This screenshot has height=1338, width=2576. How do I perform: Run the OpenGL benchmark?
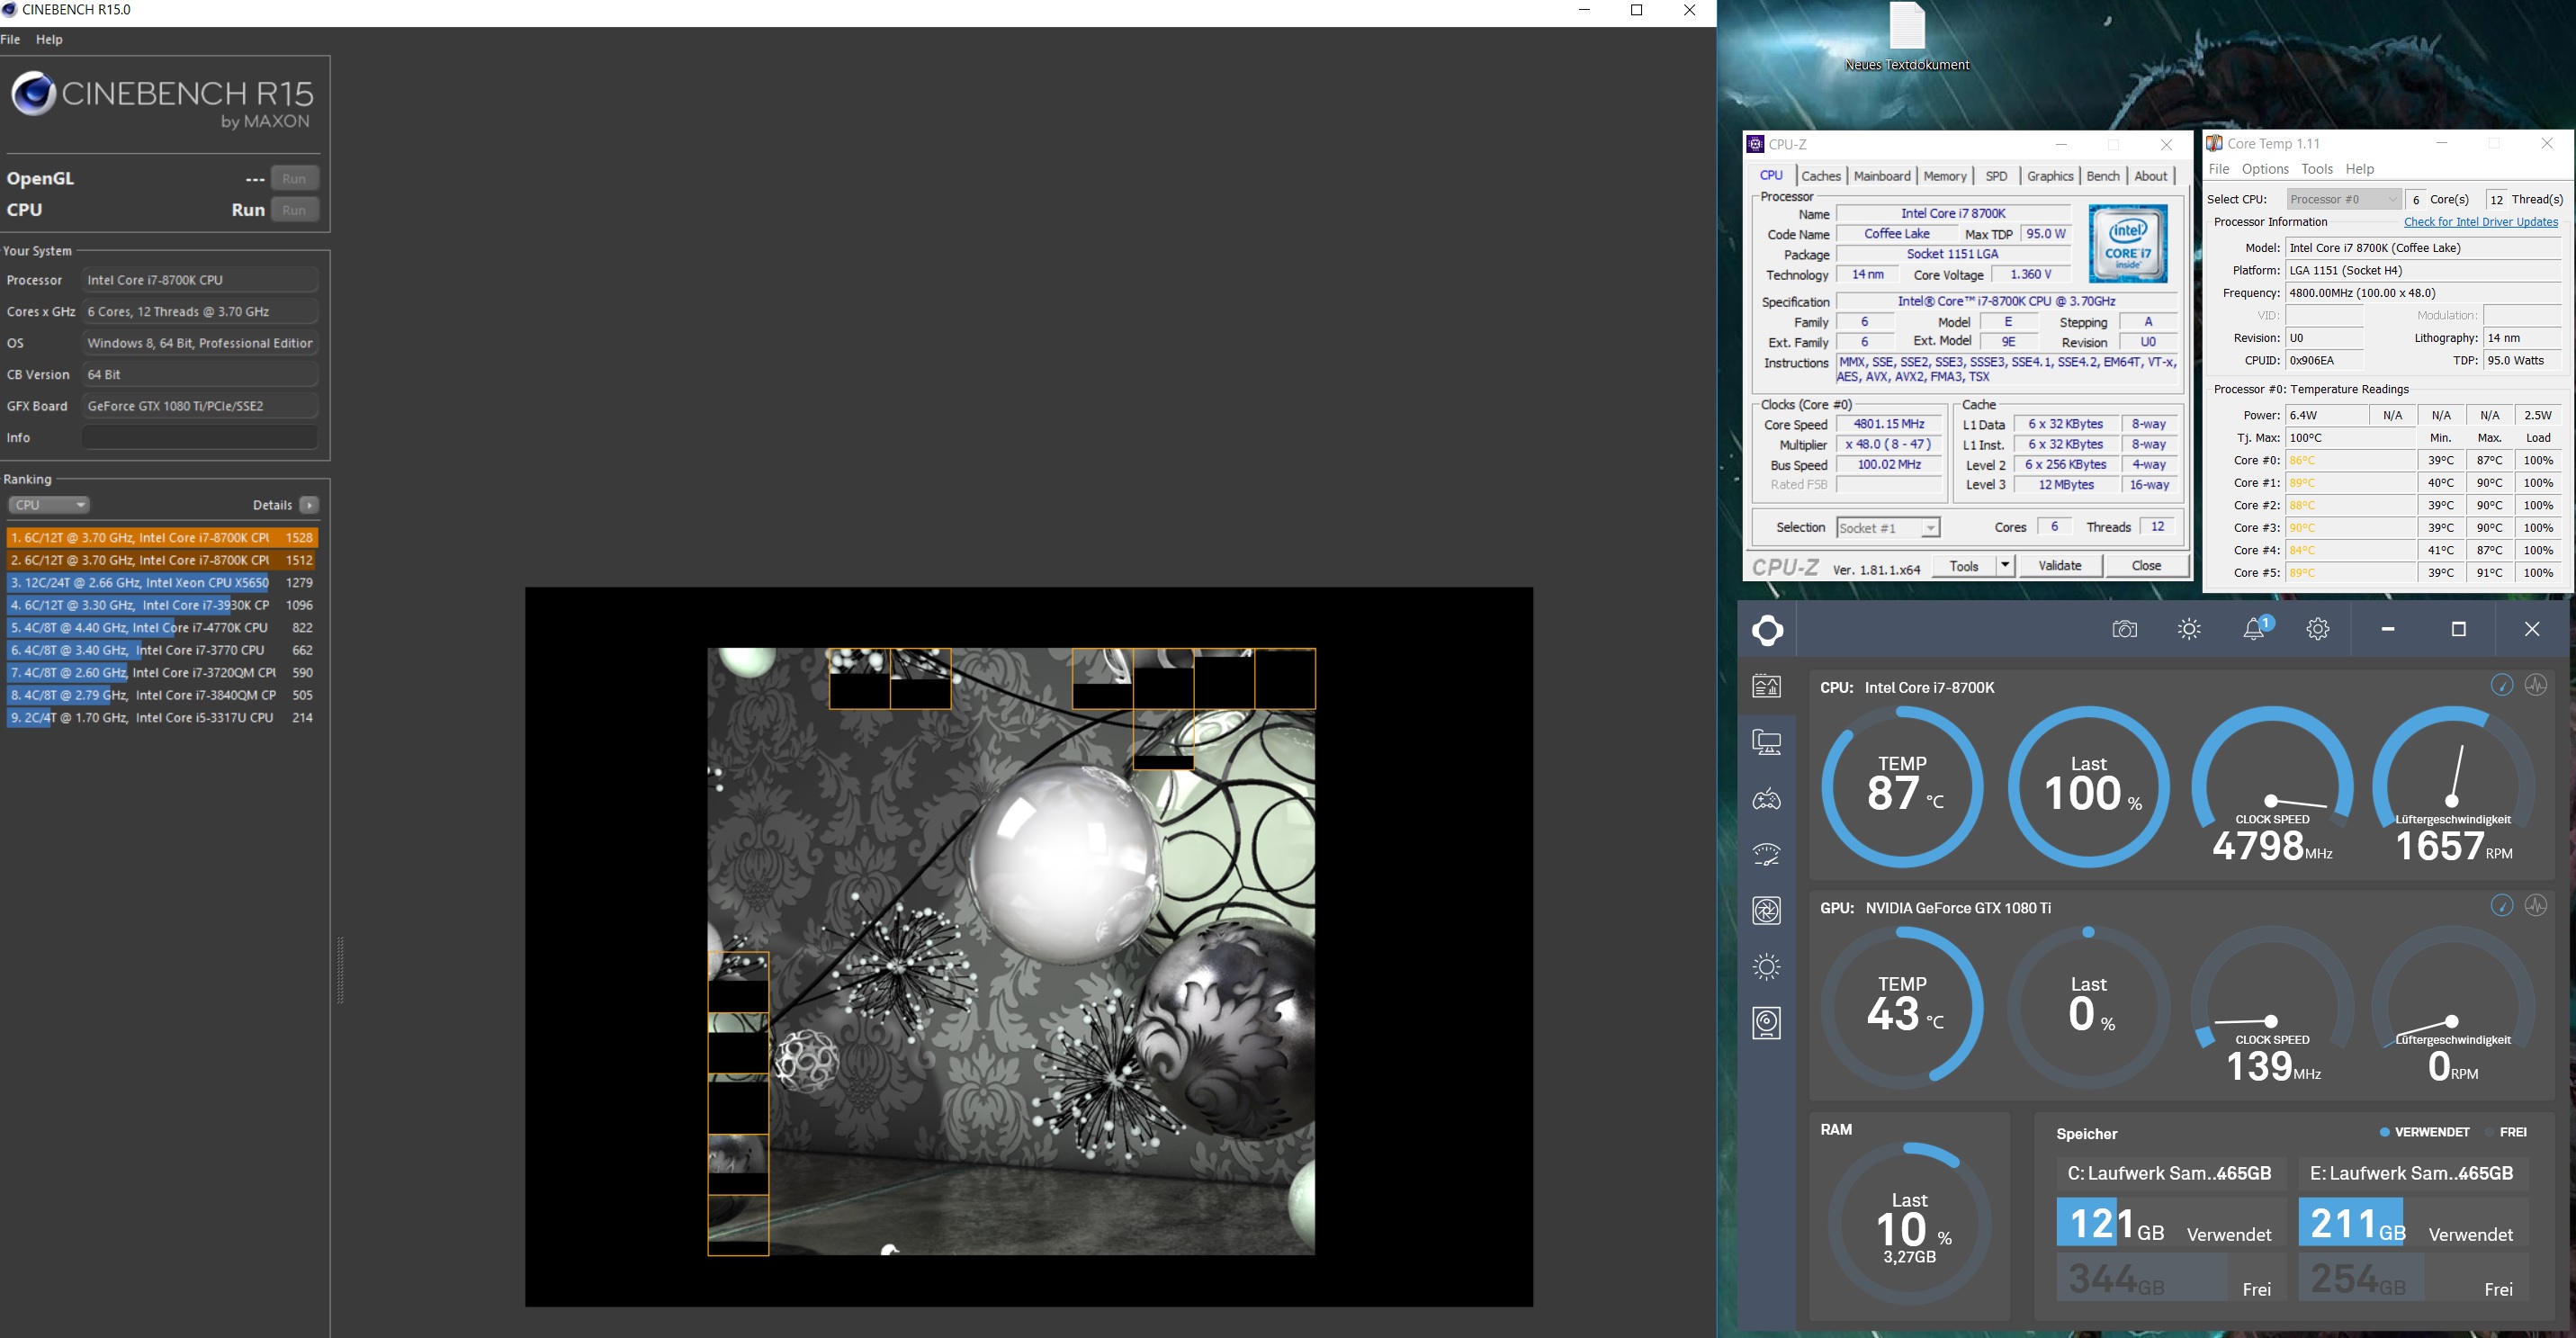[x=294, y=178]
